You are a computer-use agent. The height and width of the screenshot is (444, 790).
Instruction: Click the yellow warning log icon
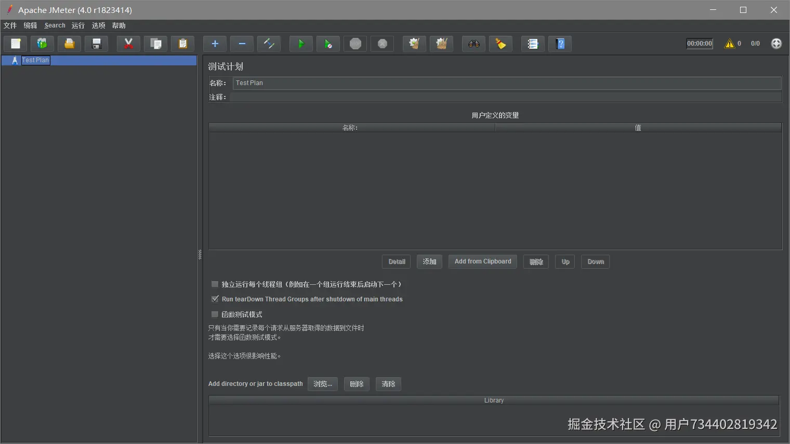[730, 44]
